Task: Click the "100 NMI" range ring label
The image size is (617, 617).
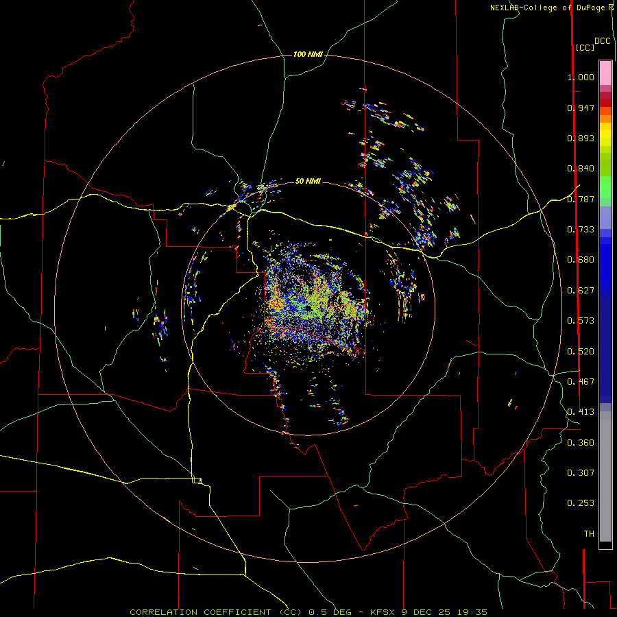Action: (308, 54)
